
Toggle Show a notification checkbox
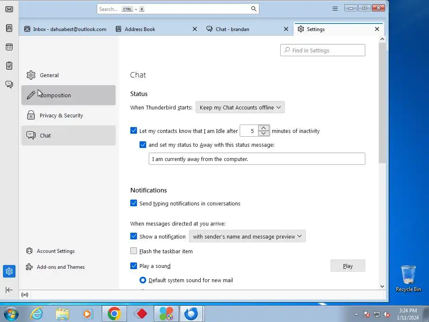tap(134, 236)
